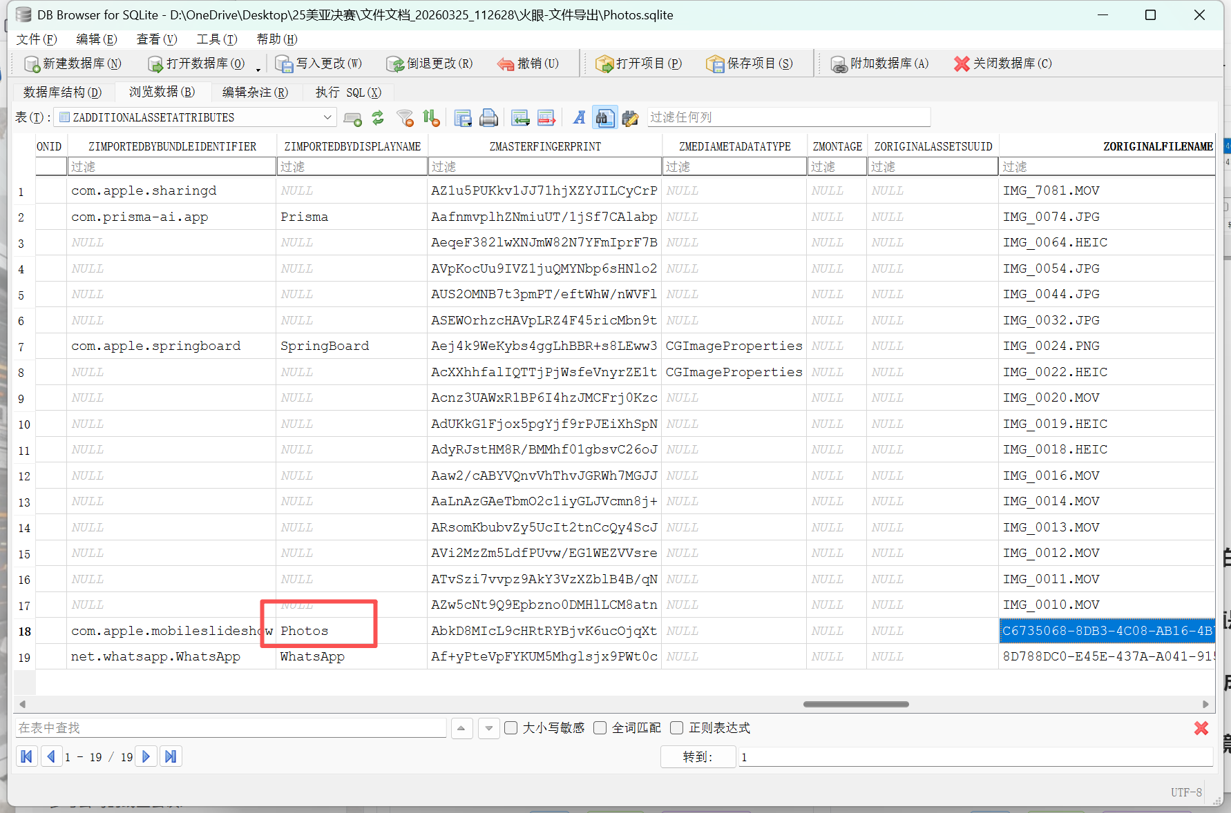The height and width of the screenshot is (813, 1231).
Task: Open the 文件(F) File menu
Action: [x=37, y=39]
